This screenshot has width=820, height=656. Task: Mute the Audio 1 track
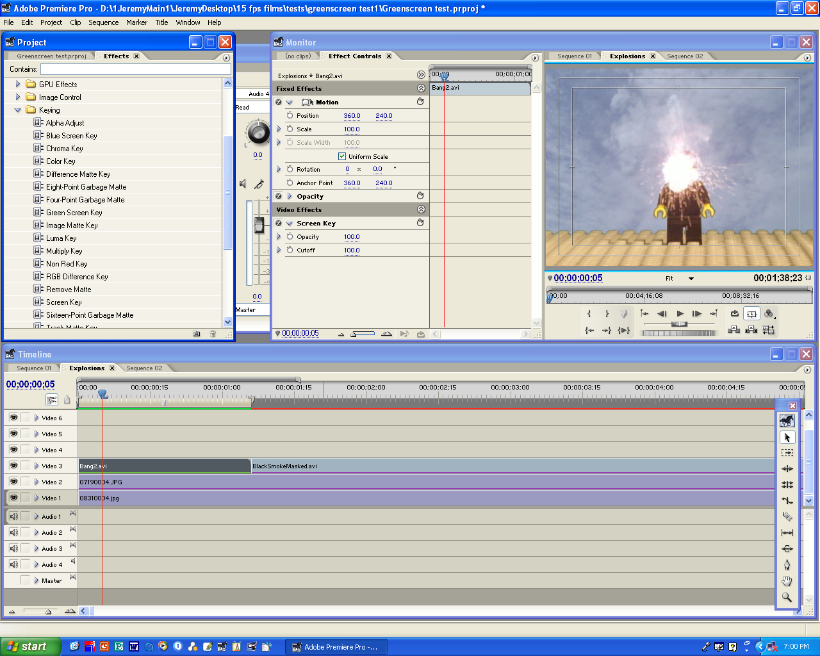coord(13,516)
